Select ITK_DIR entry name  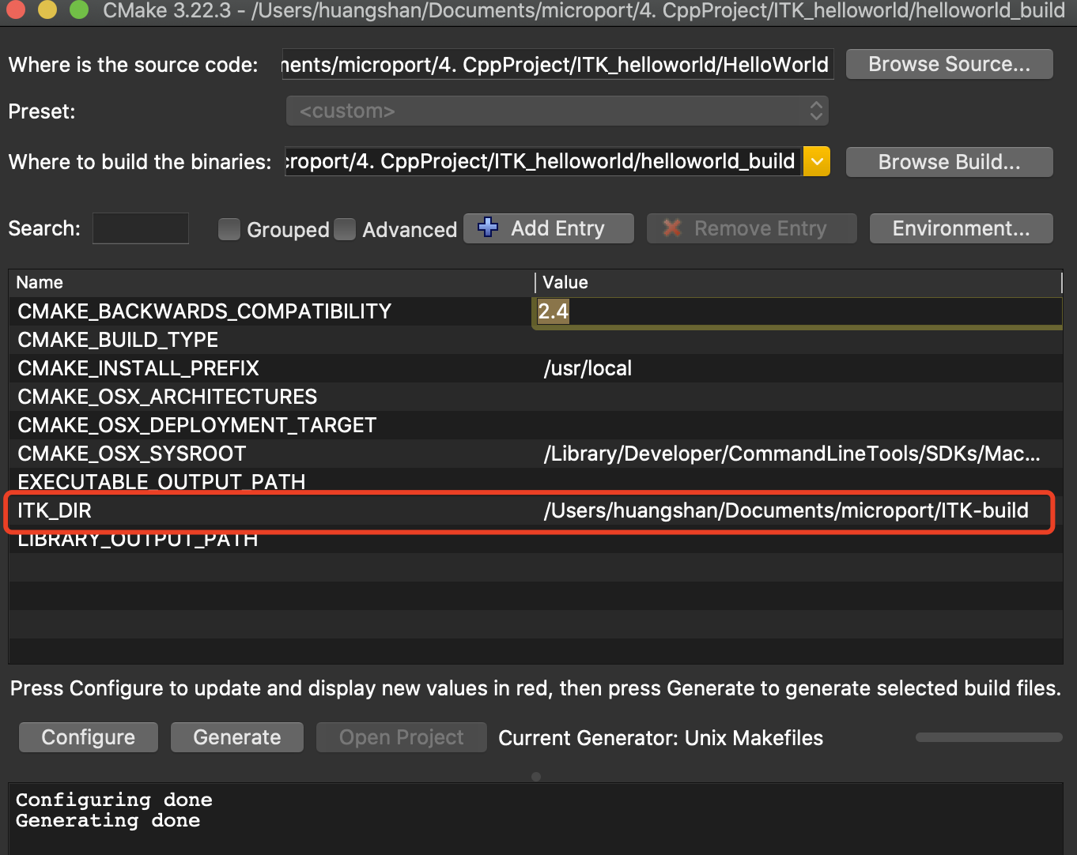(55, 510)
